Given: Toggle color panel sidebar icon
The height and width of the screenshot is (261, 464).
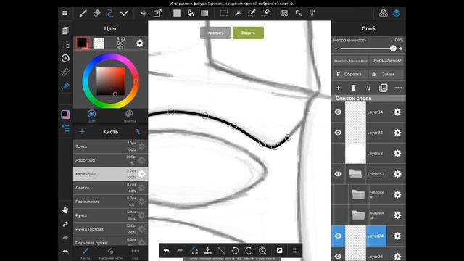Looking at the screenshot, I should coord(65,115).
